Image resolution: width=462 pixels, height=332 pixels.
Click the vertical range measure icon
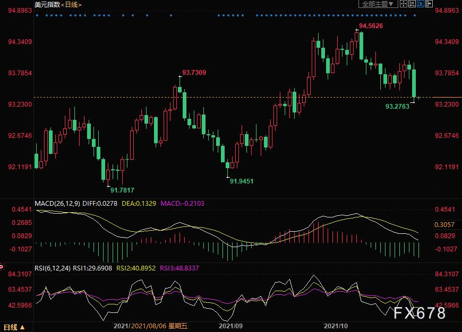point(412,4)
